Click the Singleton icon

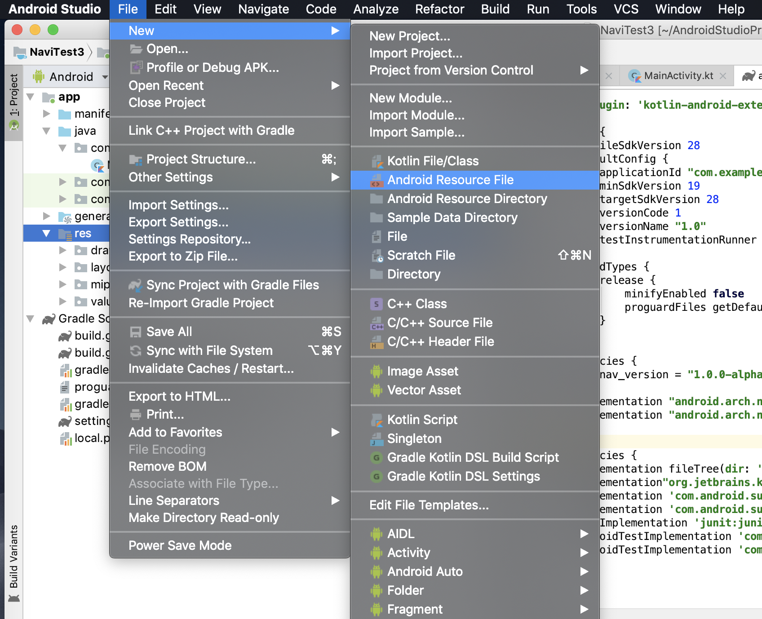click(377, 439)
